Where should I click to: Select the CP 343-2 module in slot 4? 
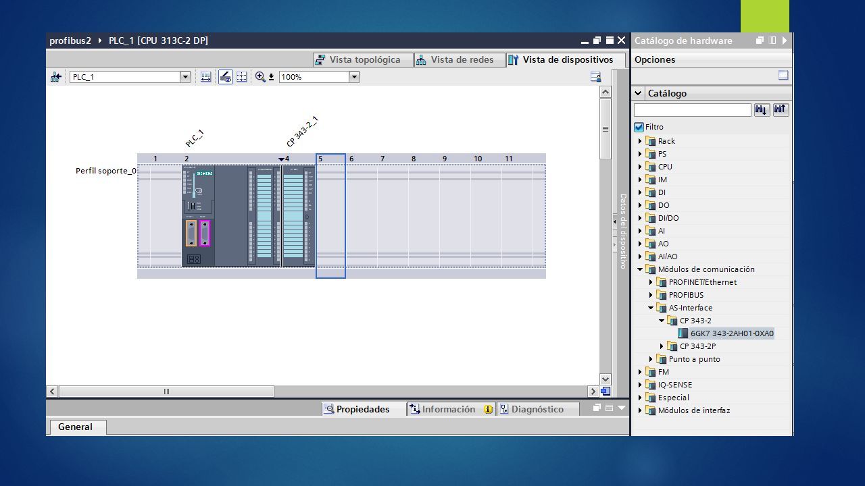[298, 216]
